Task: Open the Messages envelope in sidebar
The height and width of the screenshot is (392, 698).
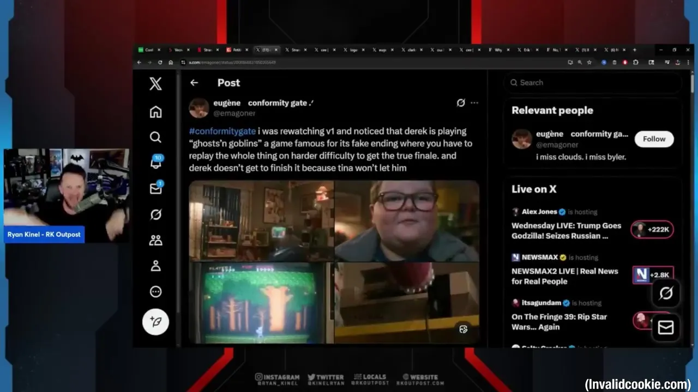Action: 156,188
